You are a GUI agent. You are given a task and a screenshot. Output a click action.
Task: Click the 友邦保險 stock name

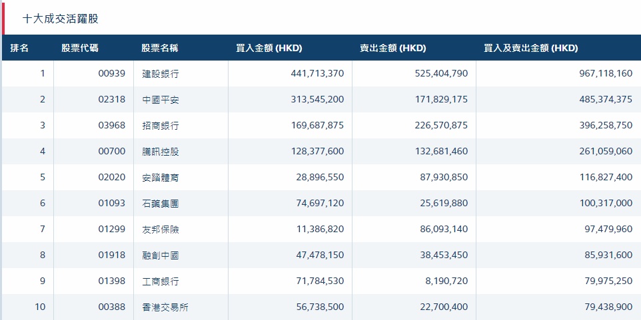(161, 230)
